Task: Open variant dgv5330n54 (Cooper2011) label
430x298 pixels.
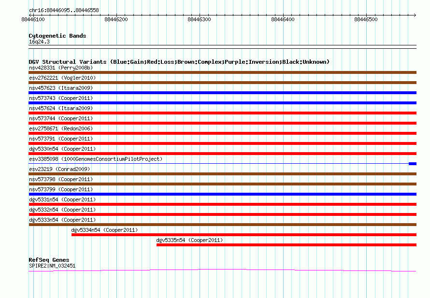Action: (x=62, y=149)
